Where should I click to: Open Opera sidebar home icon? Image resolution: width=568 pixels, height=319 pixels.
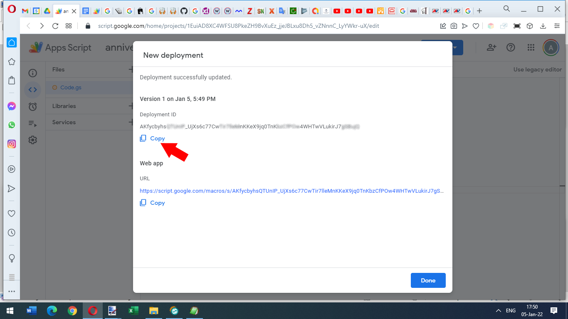click(12, 42)
